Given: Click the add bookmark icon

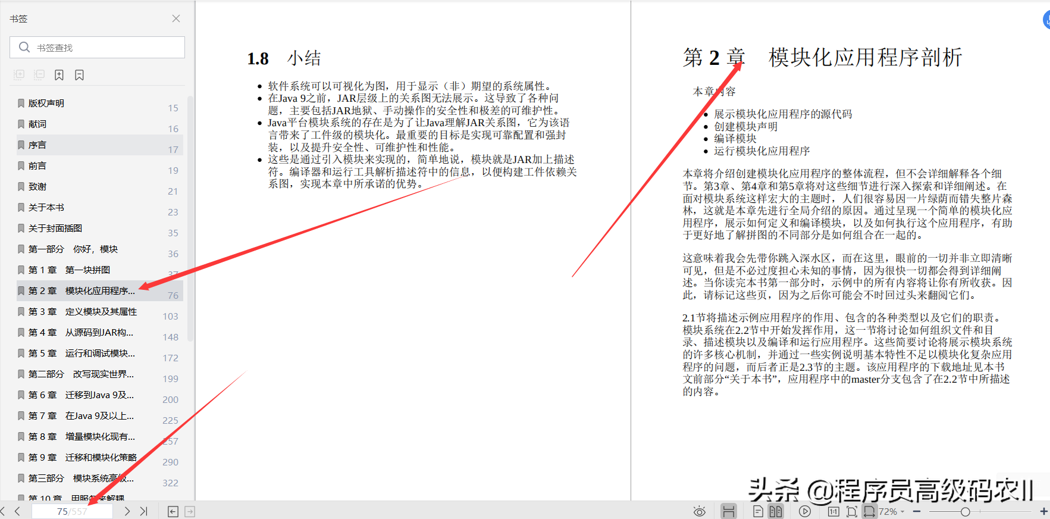Looking at the screenshot, I should click(59, 75).
